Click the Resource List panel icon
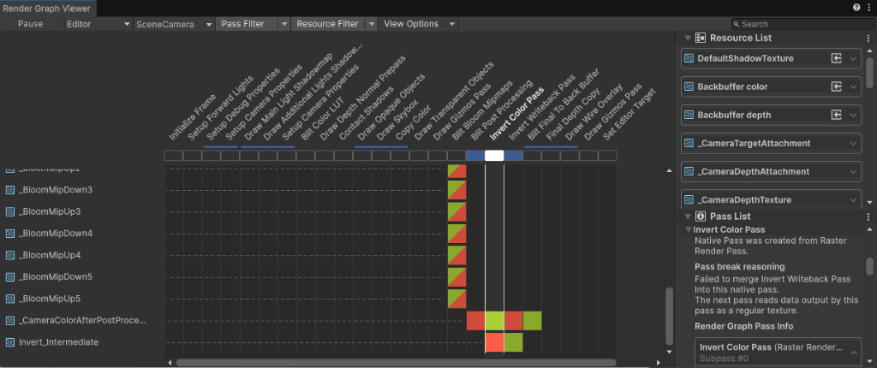This screenshot has height=368, width=877. tap(701, 38)
